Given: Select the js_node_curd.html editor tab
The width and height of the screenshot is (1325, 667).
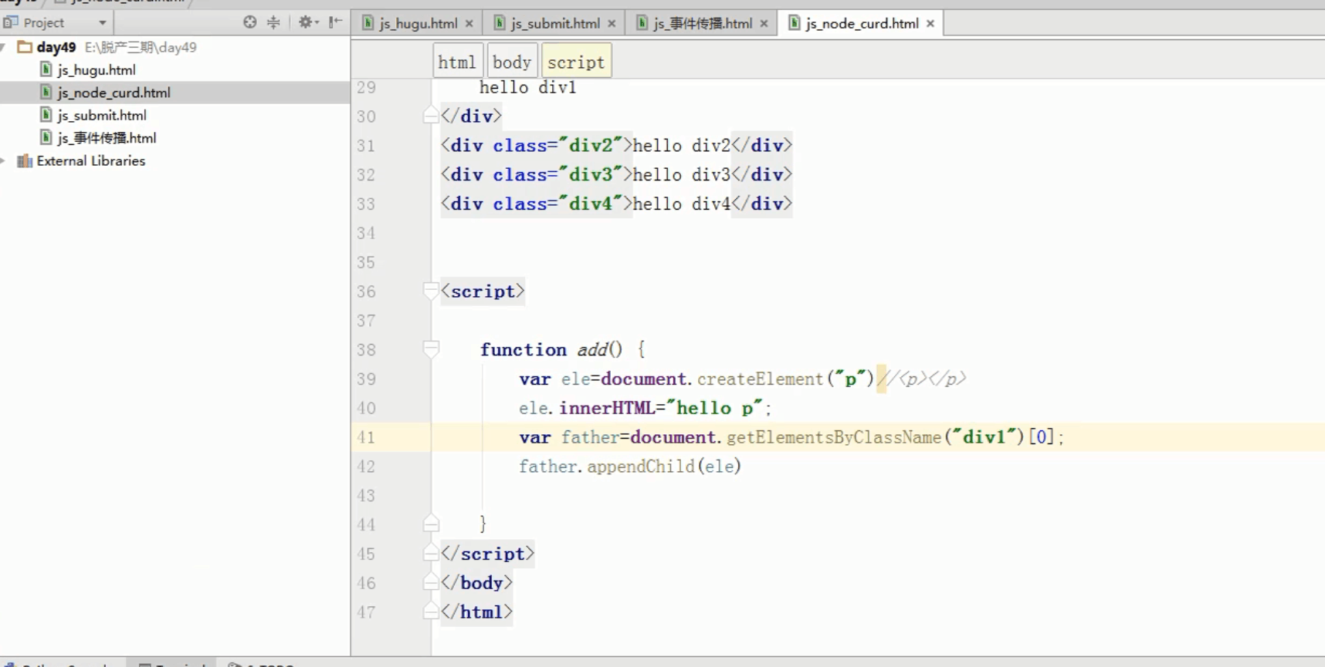Looking at the screenshot, I should pos(862,23).
